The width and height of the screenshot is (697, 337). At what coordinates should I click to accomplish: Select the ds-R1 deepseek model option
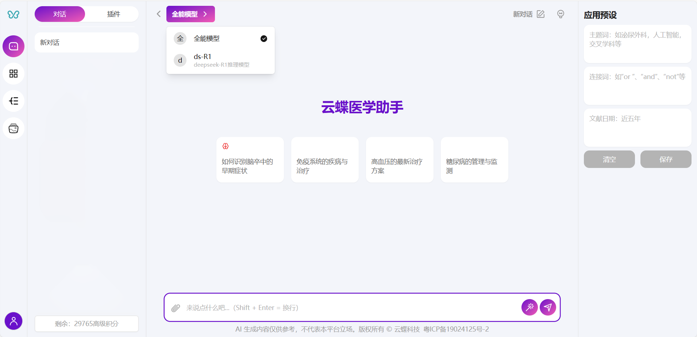(220, 60)
